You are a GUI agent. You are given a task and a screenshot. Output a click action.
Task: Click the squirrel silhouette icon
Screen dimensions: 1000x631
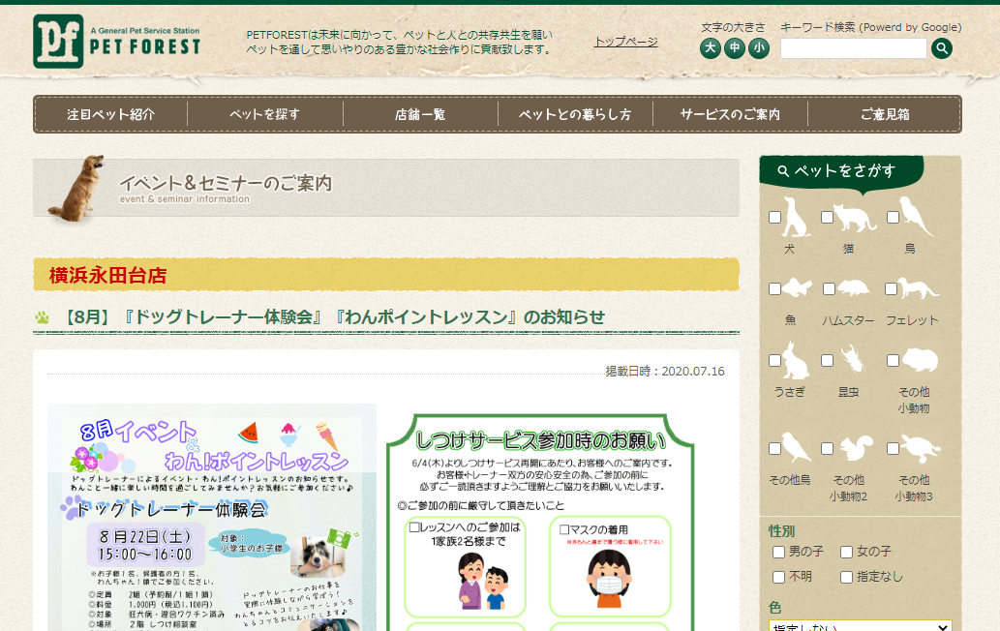click(856, 448)
